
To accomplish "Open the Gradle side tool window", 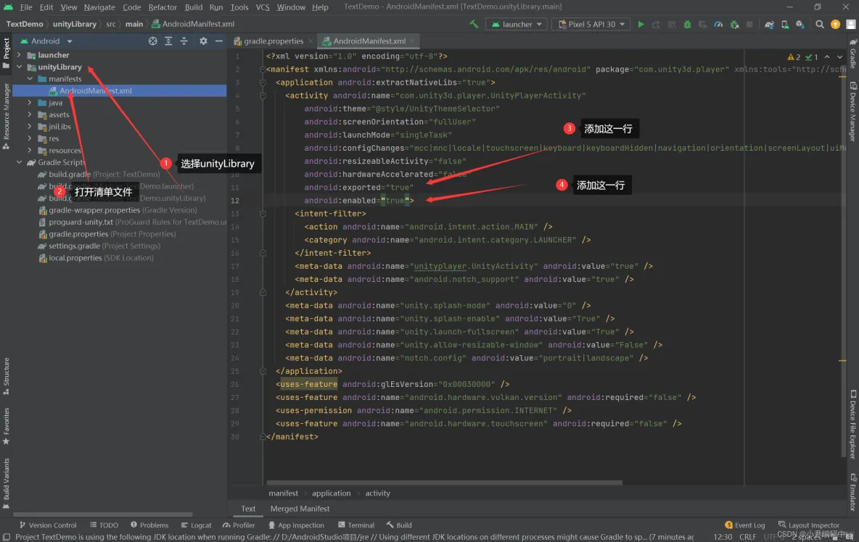I will click(853, 54).
